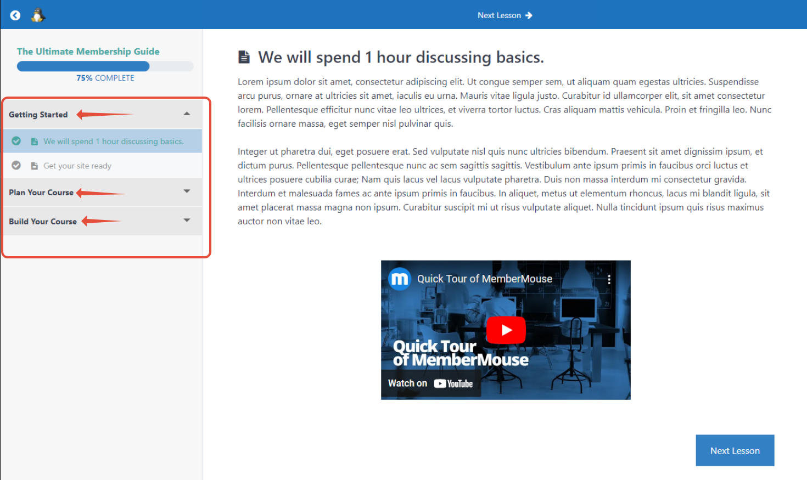Click document icon for Get your site ready

pos(34,166)
